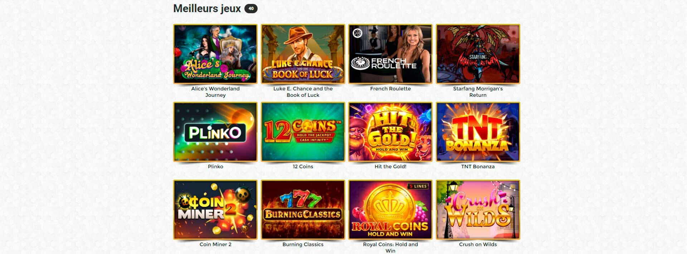Launch Royal Coins Hold and Win tile
This screenshot has height=254, width=687.
pyautogui.click(x=390, y=210)
